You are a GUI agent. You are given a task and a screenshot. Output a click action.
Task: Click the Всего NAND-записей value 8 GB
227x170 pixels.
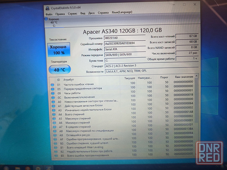(x=187, y=47)
